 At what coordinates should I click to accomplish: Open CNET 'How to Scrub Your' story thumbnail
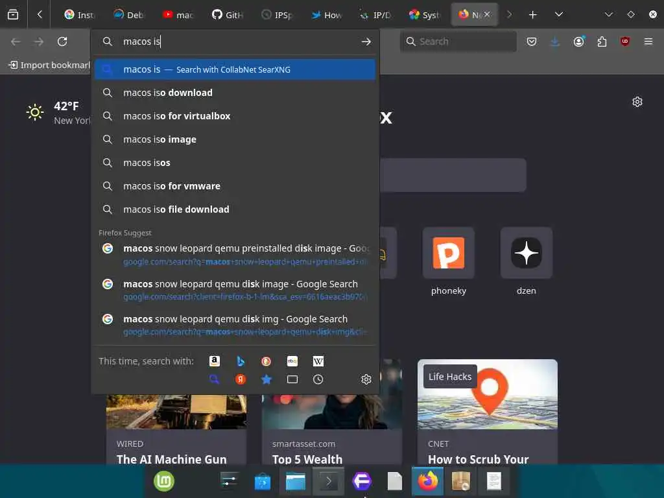pyautogui.click(x=488, y=394)
